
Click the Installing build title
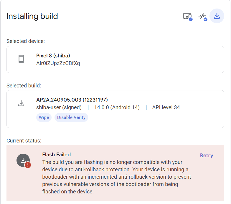32,16
